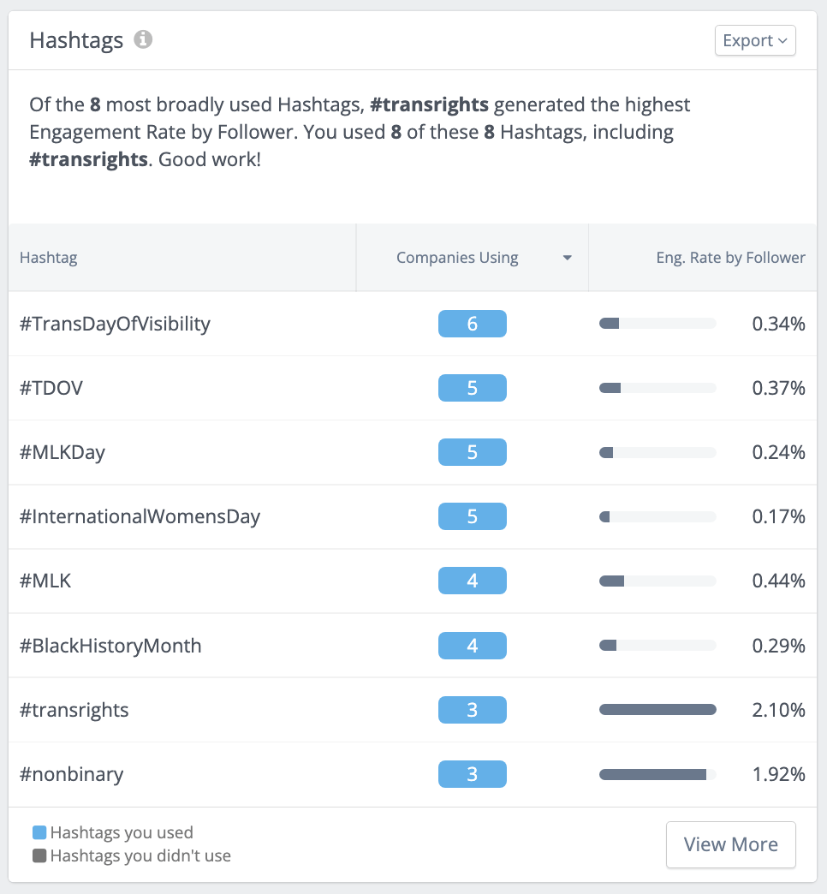Select the Hashtag column header
The height and width of the screenshot is (894, 827).
48,257
